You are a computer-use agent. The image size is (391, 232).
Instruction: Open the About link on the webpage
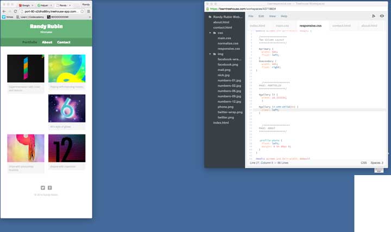pos(47,42)
